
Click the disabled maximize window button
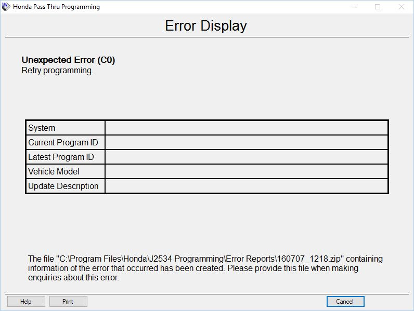[378, 7]
